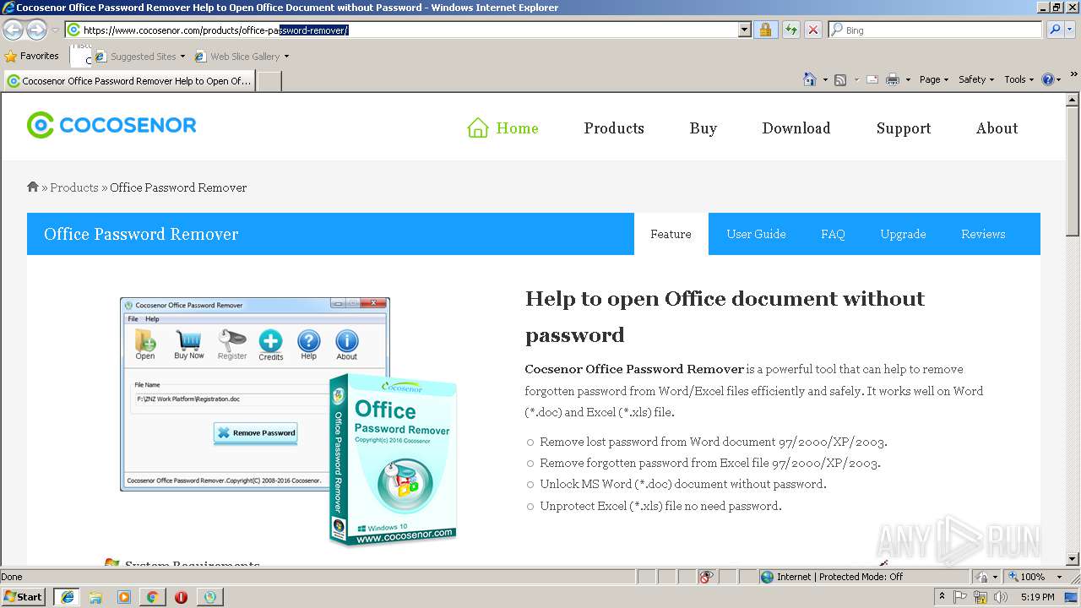
Task: Click the Action Center flag tray icon
Action: (960, 597)
